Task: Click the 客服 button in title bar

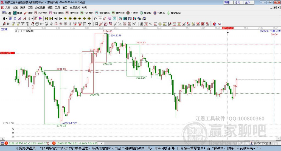Action: 228,2
